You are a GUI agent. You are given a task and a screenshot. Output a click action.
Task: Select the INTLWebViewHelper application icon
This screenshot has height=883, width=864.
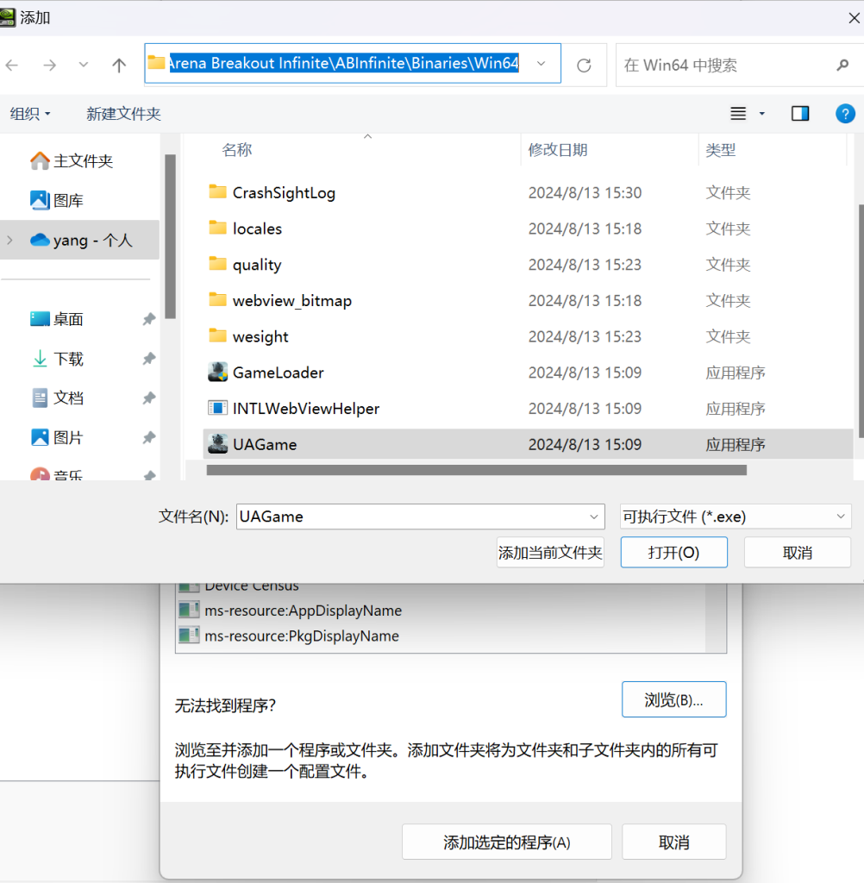[x=217, y=408]
